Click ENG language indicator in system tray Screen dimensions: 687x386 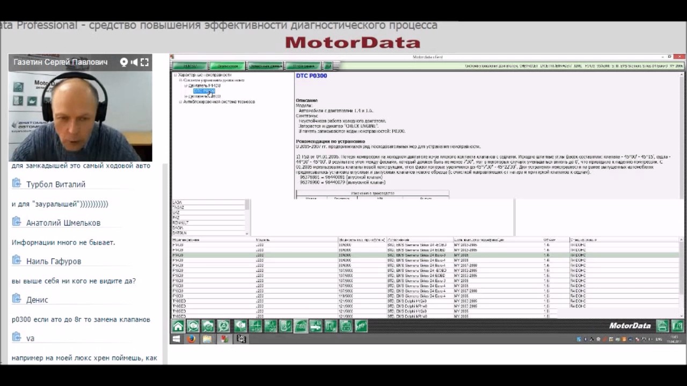[659, 339]
